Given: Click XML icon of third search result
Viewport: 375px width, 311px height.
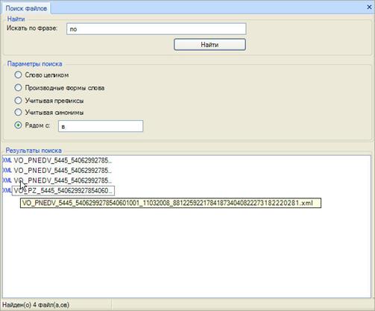Looking at the screenshot, I should pyautogui.click(x=7, y=180).
